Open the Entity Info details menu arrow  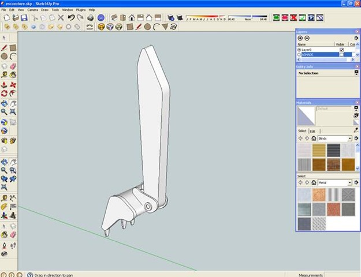click(x=356, y=73)
